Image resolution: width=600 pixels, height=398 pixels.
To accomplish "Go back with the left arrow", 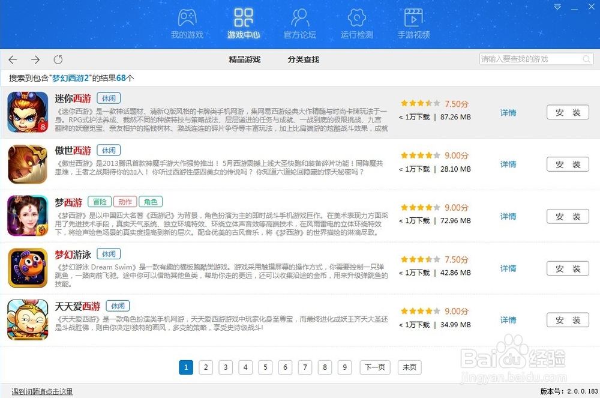I will (x=13, y=59).
